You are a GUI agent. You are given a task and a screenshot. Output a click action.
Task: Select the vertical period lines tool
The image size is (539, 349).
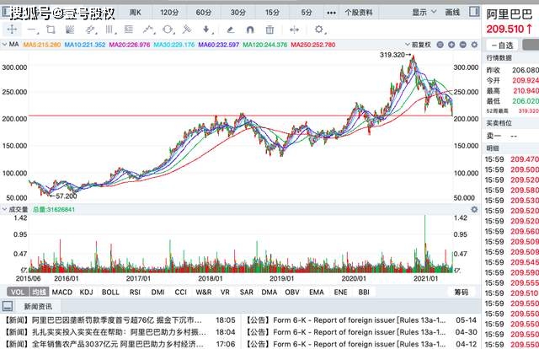tap(109, 30)
